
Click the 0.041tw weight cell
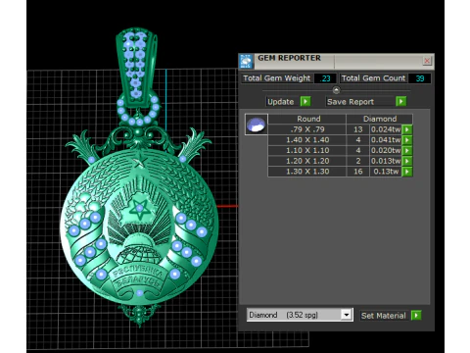coord(386,140)
